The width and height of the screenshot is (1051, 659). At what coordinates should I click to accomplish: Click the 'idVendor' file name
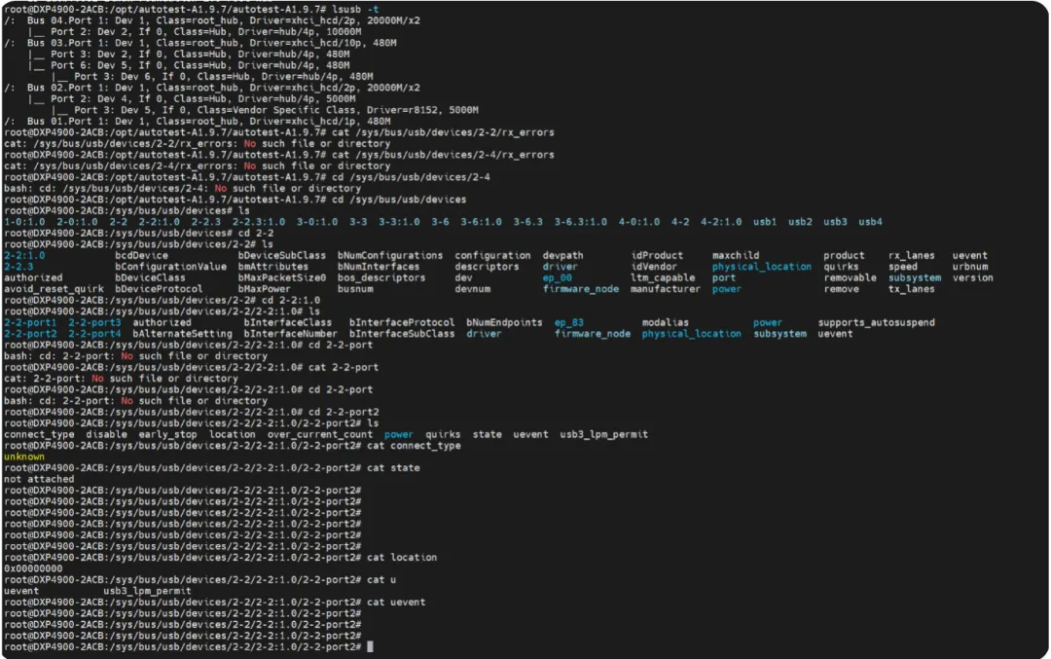pyautogui.click(x=654, y=267)
